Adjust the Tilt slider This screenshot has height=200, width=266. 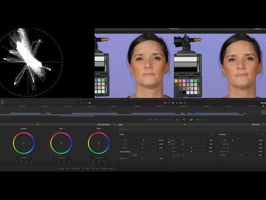[142, 144]
